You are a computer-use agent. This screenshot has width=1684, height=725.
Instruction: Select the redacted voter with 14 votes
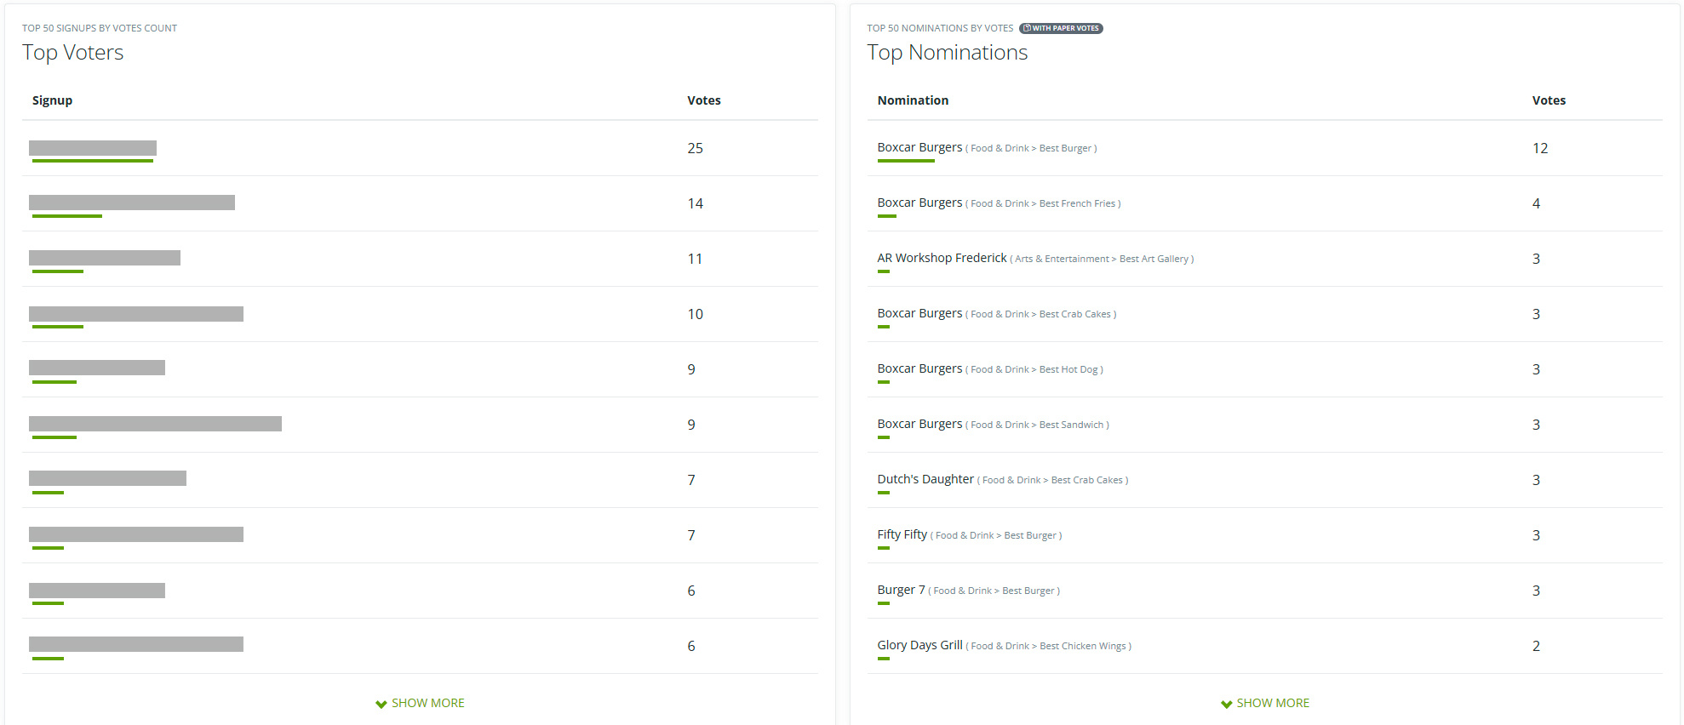[132, 203]
